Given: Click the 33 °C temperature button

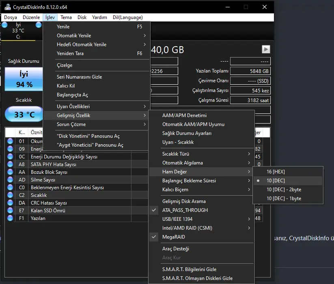Looking at the screenshot, I should (x=24, y=114).
